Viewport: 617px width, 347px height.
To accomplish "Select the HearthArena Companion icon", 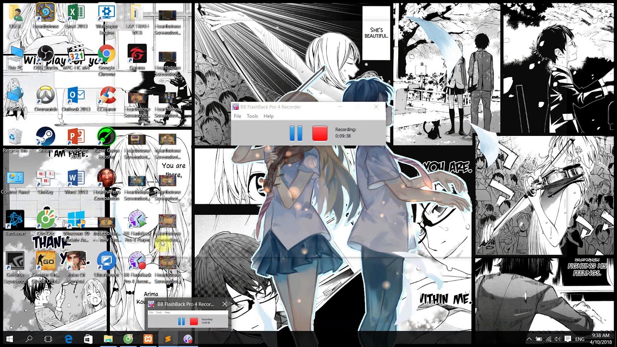I will pos(107,185).
